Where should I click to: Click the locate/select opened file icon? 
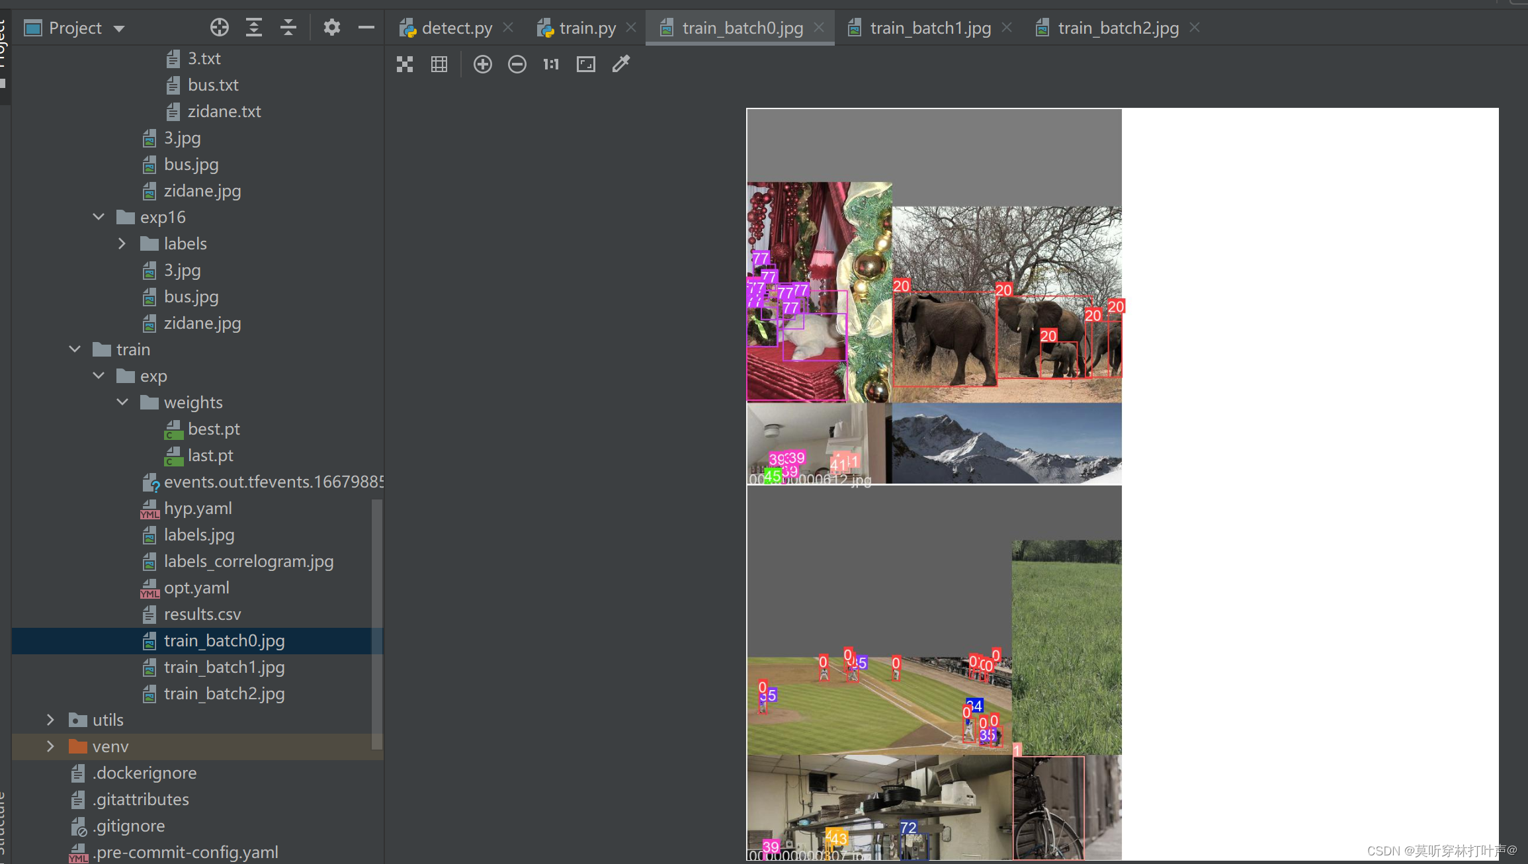coord(220,28)
